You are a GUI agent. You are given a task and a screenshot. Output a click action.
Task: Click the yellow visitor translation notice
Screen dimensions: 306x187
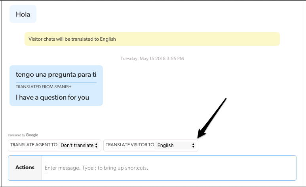152,39
